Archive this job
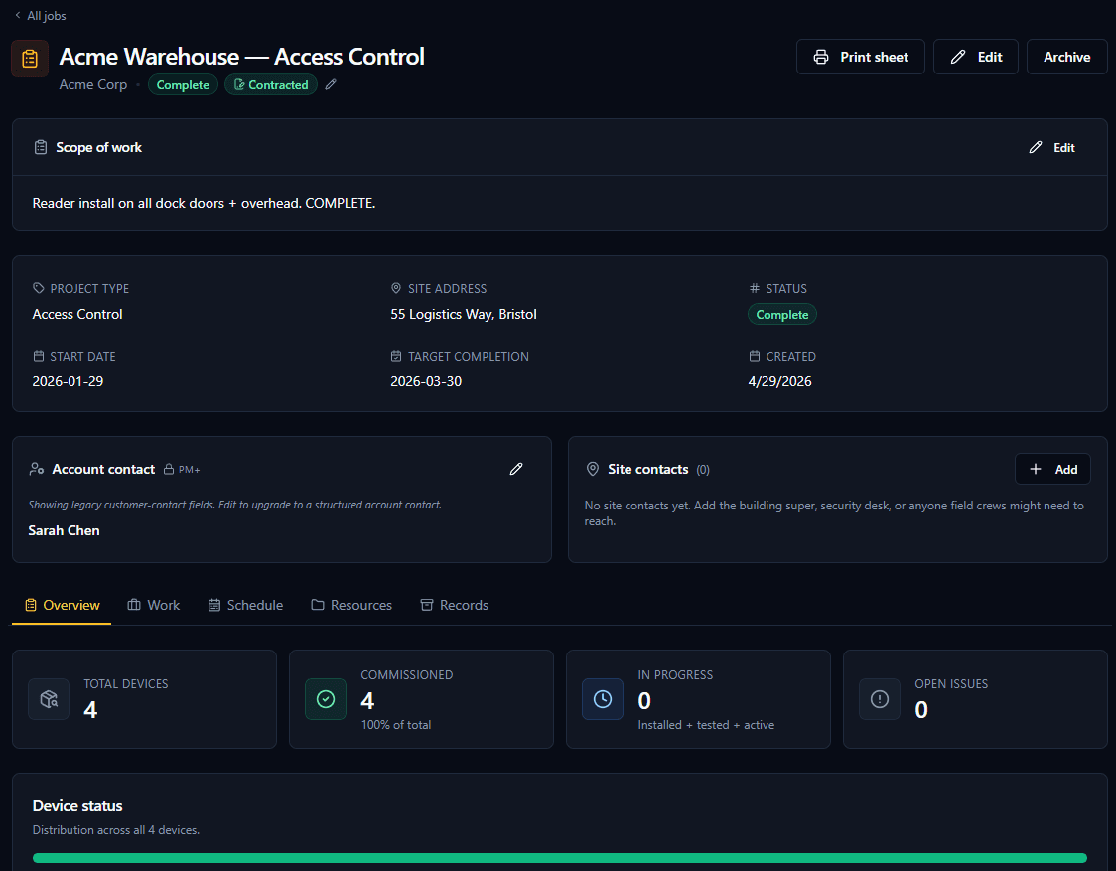This screenshot has height=871, width=1116. pos(1066,57)
